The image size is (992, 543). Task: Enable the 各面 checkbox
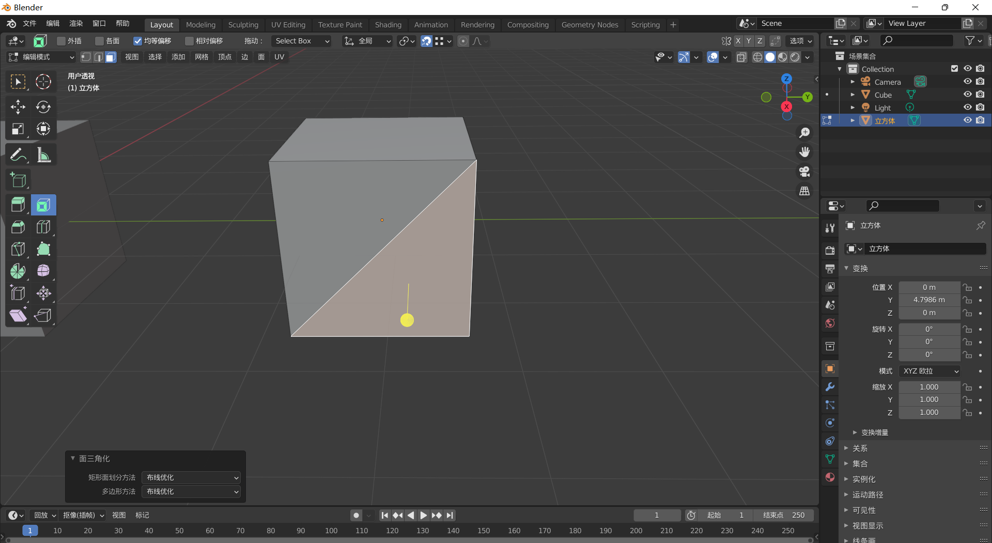click(x=100, y=41)
